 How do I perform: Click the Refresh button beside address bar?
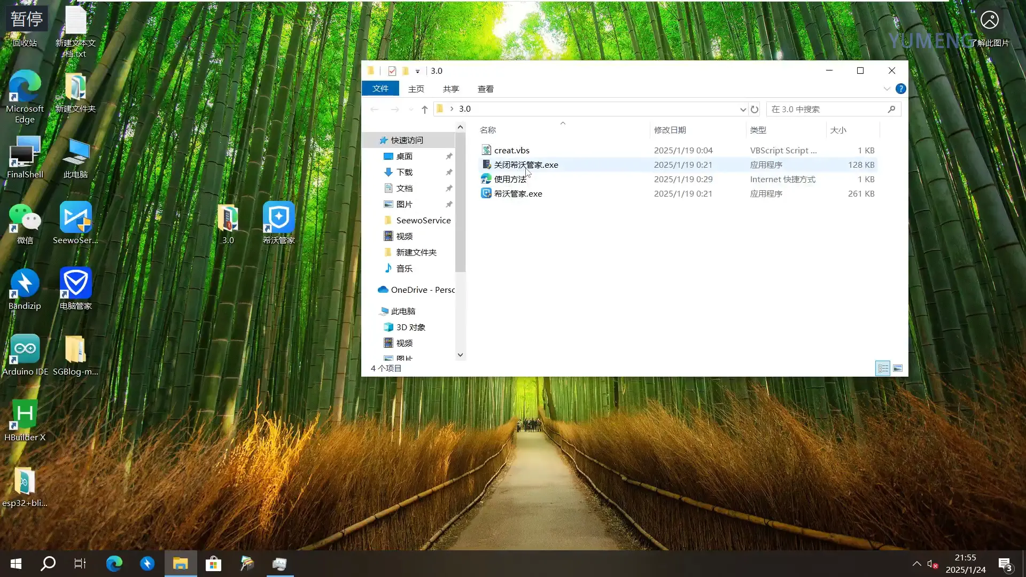click(755, 110)
